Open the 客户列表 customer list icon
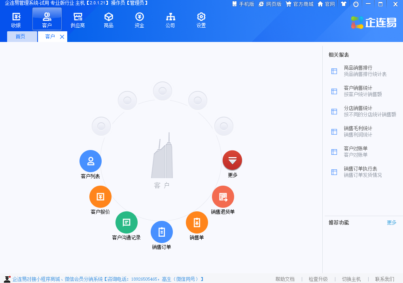403x283 pixels. 91,161
